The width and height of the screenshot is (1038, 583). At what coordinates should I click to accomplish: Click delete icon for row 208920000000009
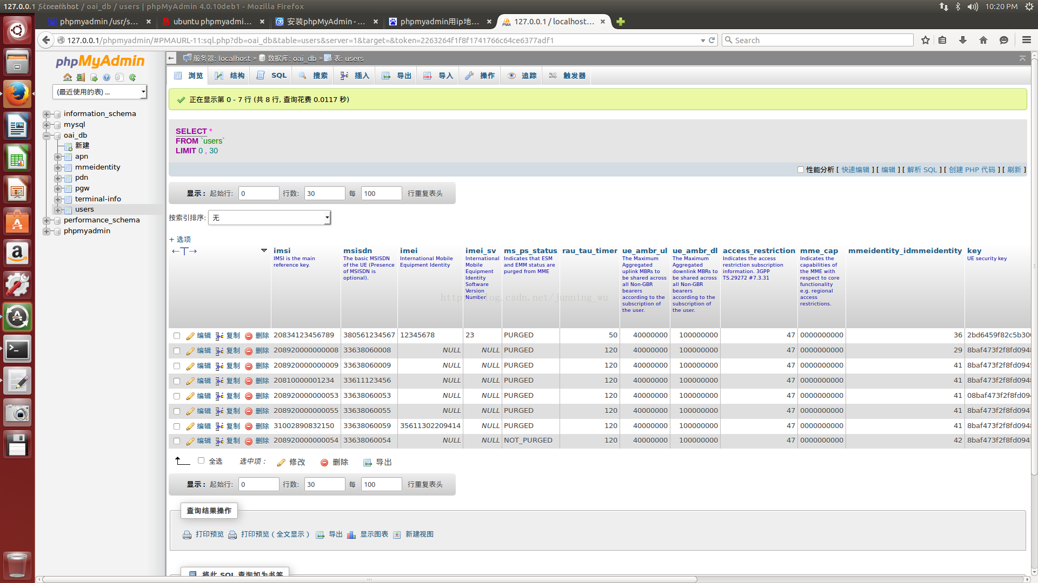click(249, 366)
